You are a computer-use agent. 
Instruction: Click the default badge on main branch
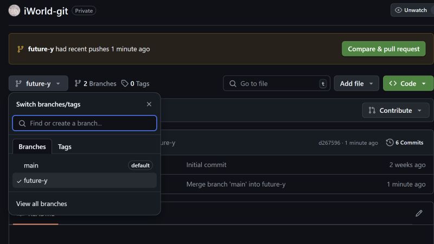click(x=141, y=165)
